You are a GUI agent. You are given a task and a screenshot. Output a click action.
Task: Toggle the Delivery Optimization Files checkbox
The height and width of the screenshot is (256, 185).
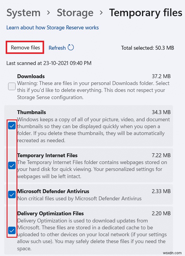(12, 231)
